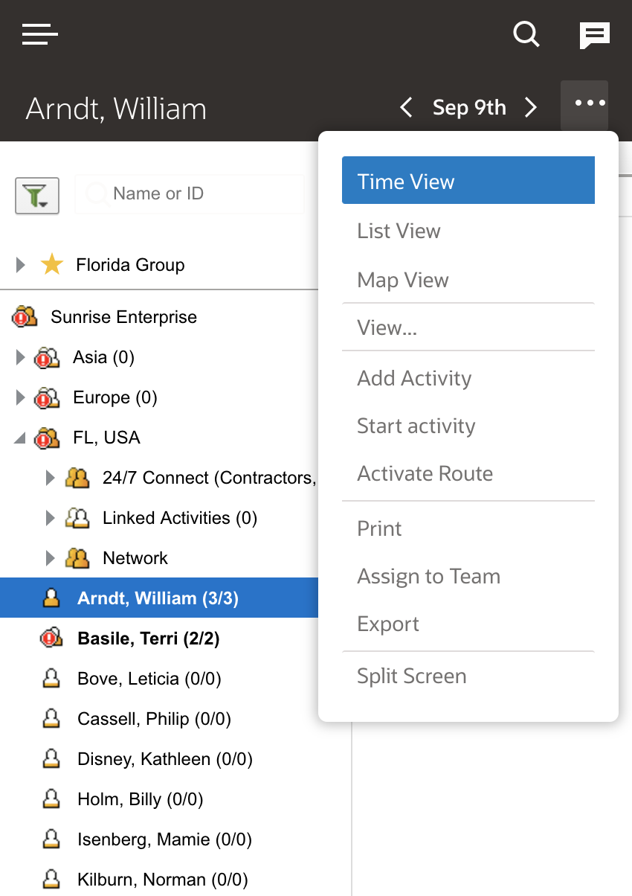Expand the 24/7 Connect Contractors group

pos(49,477)
